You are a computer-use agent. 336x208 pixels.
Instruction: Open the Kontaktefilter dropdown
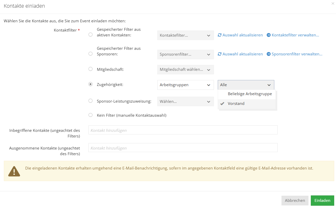click(185, 35)
